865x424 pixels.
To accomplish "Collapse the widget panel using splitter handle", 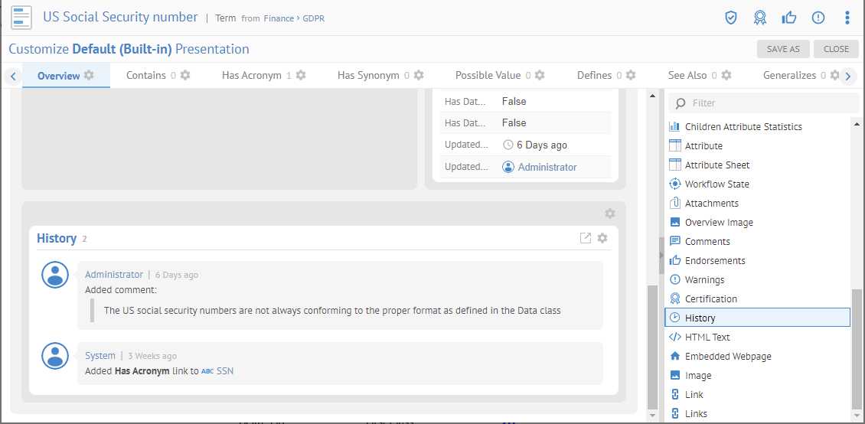I will [x=661, y=255].
